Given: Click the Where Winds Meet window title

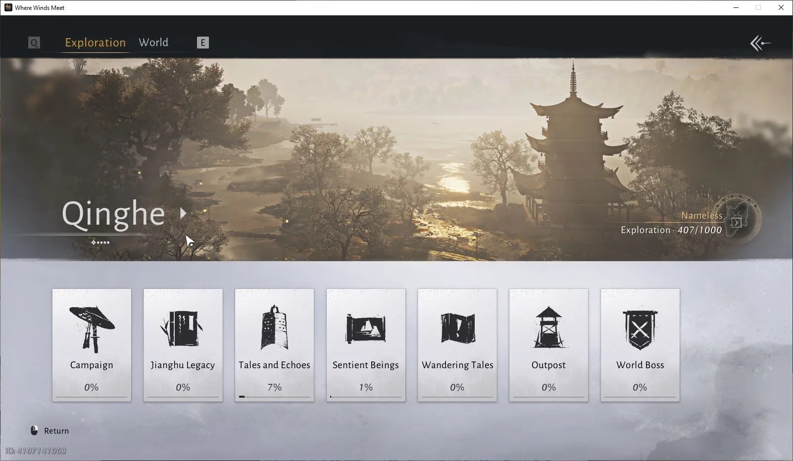Looking at the screenshot, I should pyautogui.click(x=40, y=7).
